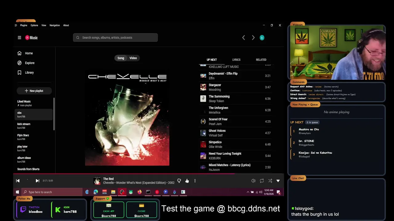Play Stargazer by Moodring from queue
The image size is (394, 221).
(x=235, y=87)
